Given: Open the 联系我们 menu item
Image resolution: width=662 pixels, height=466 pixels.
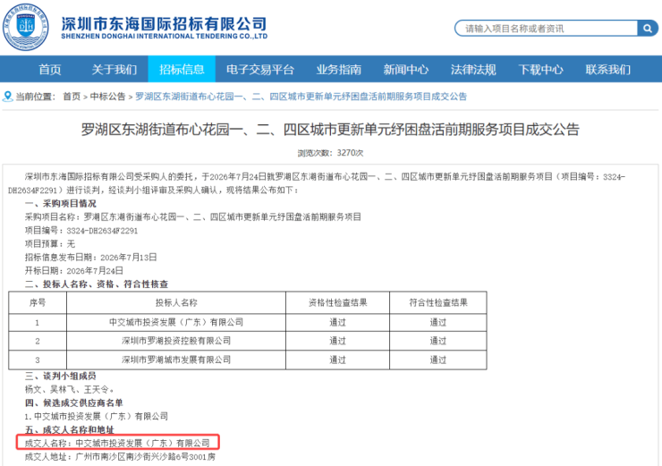Looking at the screenshot, I should (608, 69).
